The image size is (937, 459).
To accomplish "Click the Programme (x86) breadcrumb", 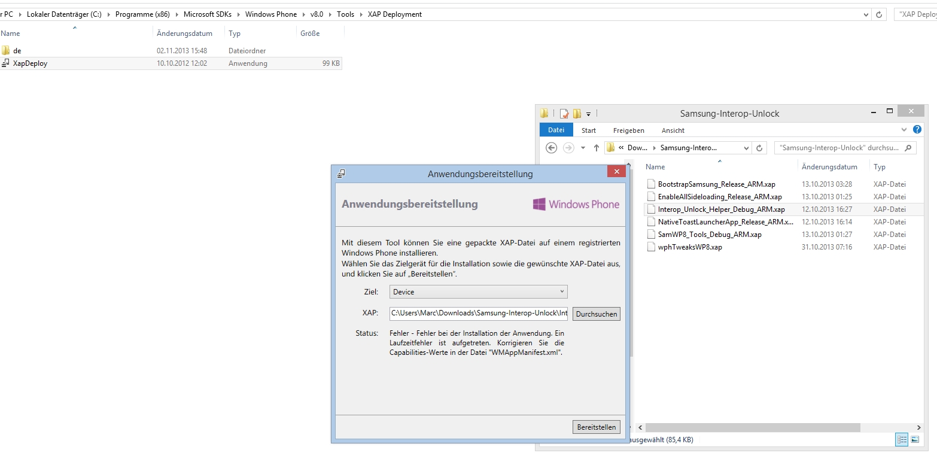I will tap(142, 14).
